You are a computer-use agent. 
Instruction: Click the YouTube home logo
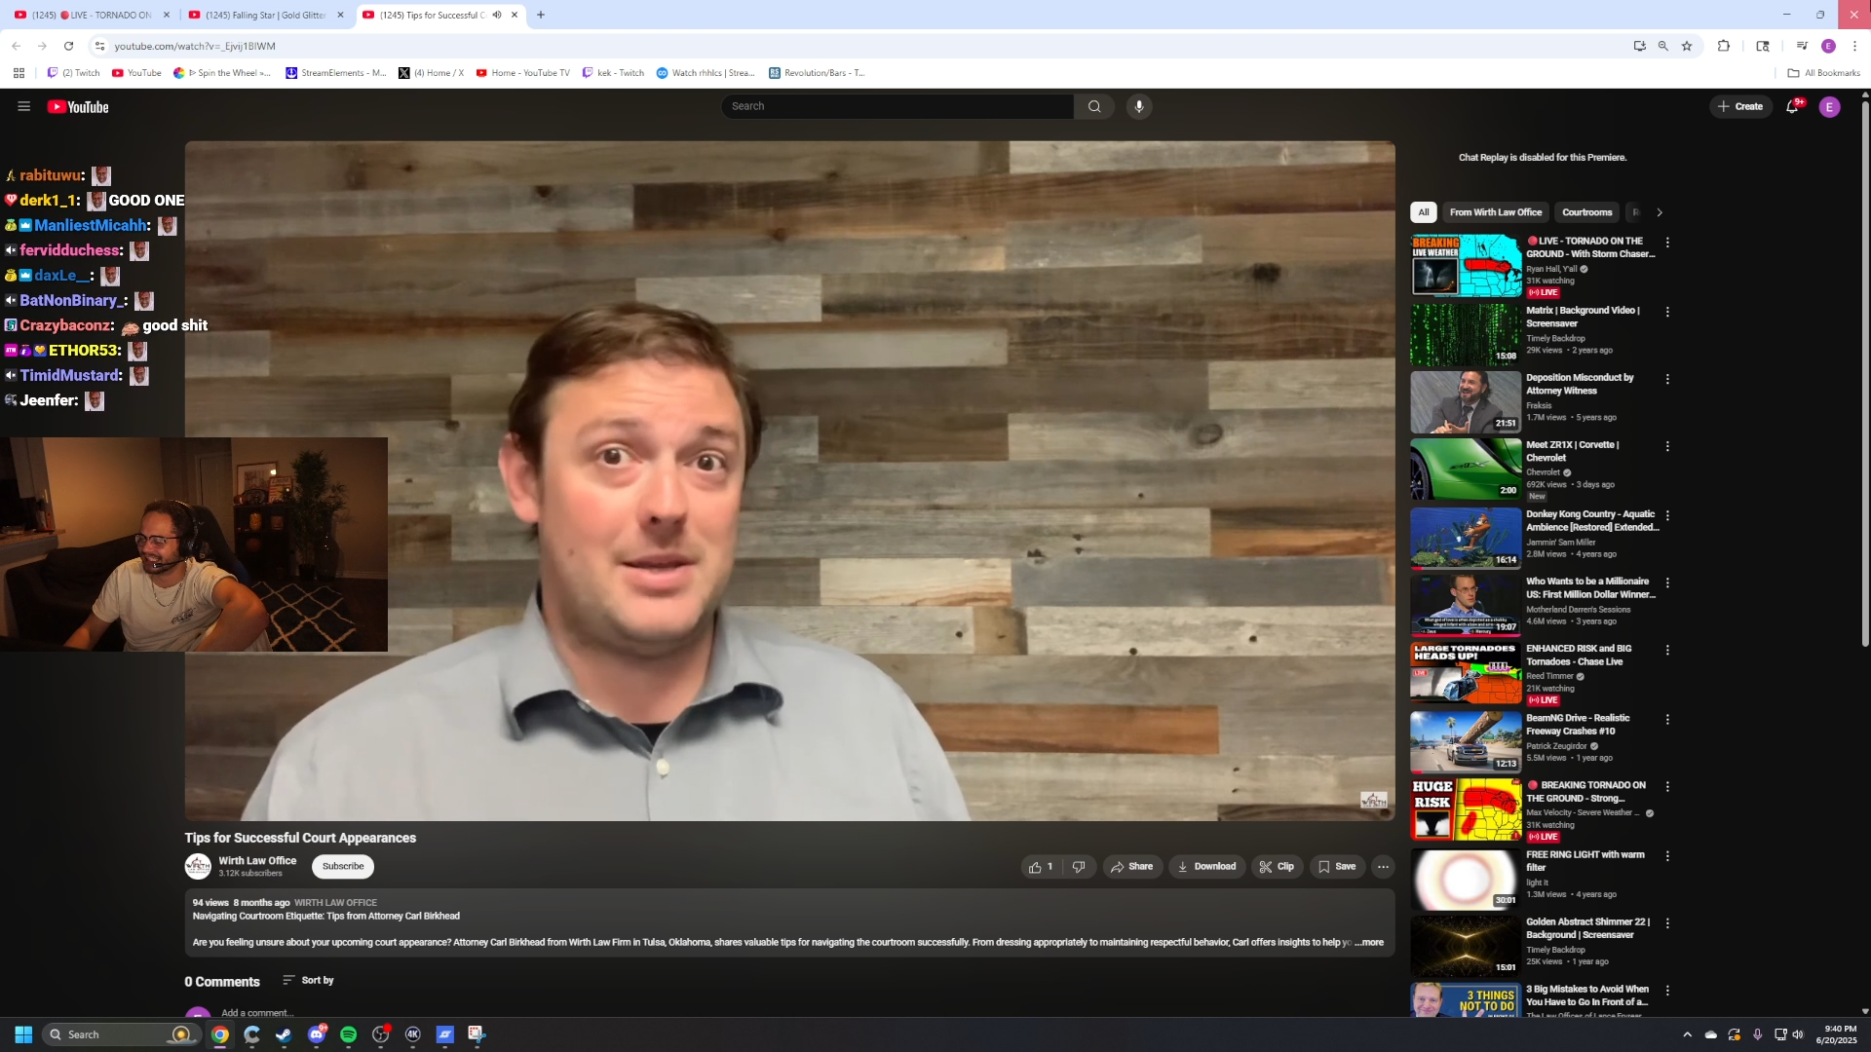(x=78, y=107)
